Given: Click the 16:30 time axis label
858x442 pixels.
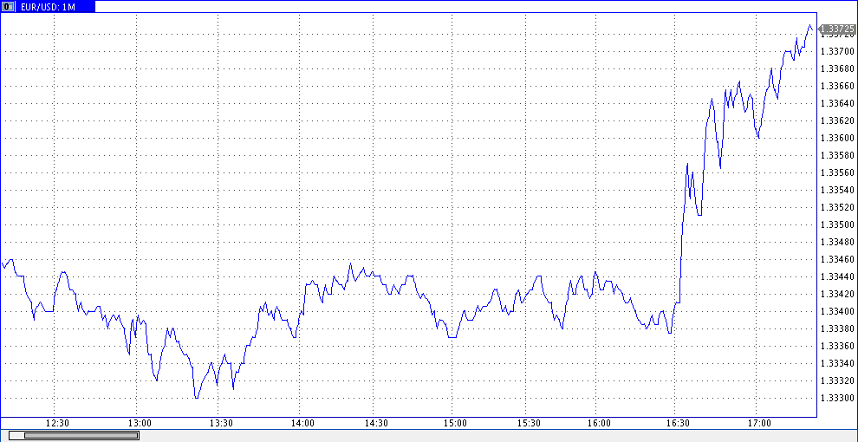Looking at the screenshot, I should (678, 424).
